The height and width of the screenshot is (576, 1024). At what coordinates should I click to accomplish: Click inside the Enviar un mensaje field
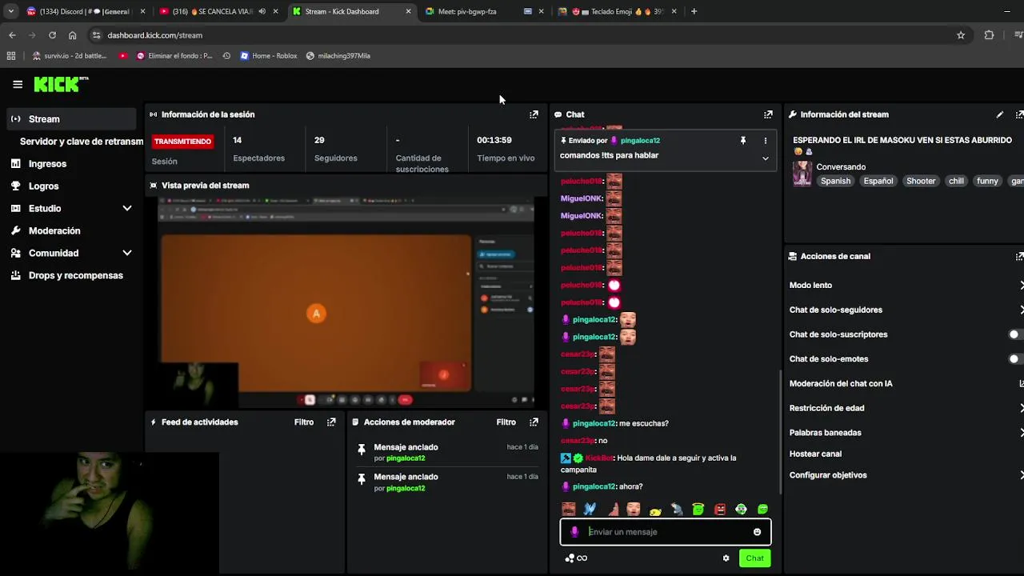tap(666, 532)
